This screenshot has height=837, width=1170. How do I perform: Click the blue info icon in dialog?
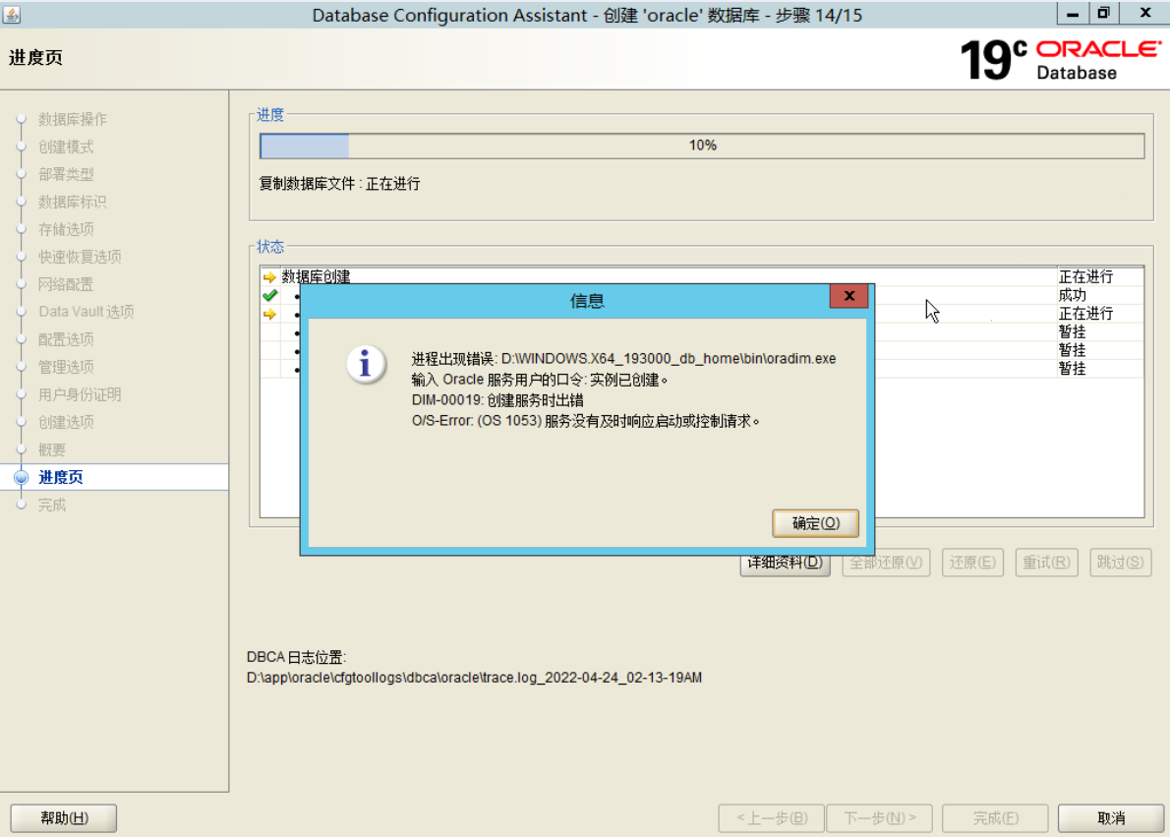click(x=366, y=364)
